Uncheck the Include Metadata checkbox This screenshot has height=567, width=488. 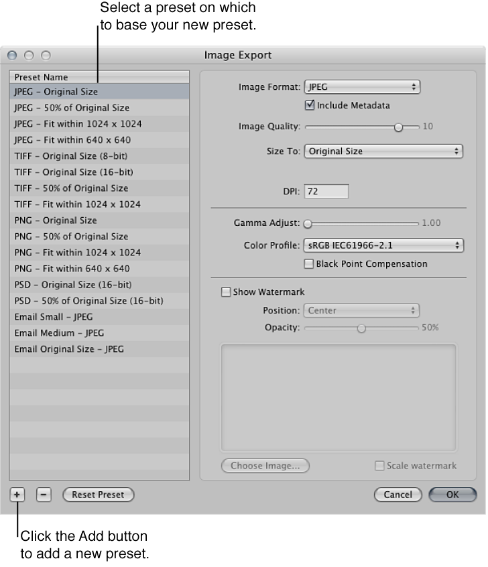point(310,105)
